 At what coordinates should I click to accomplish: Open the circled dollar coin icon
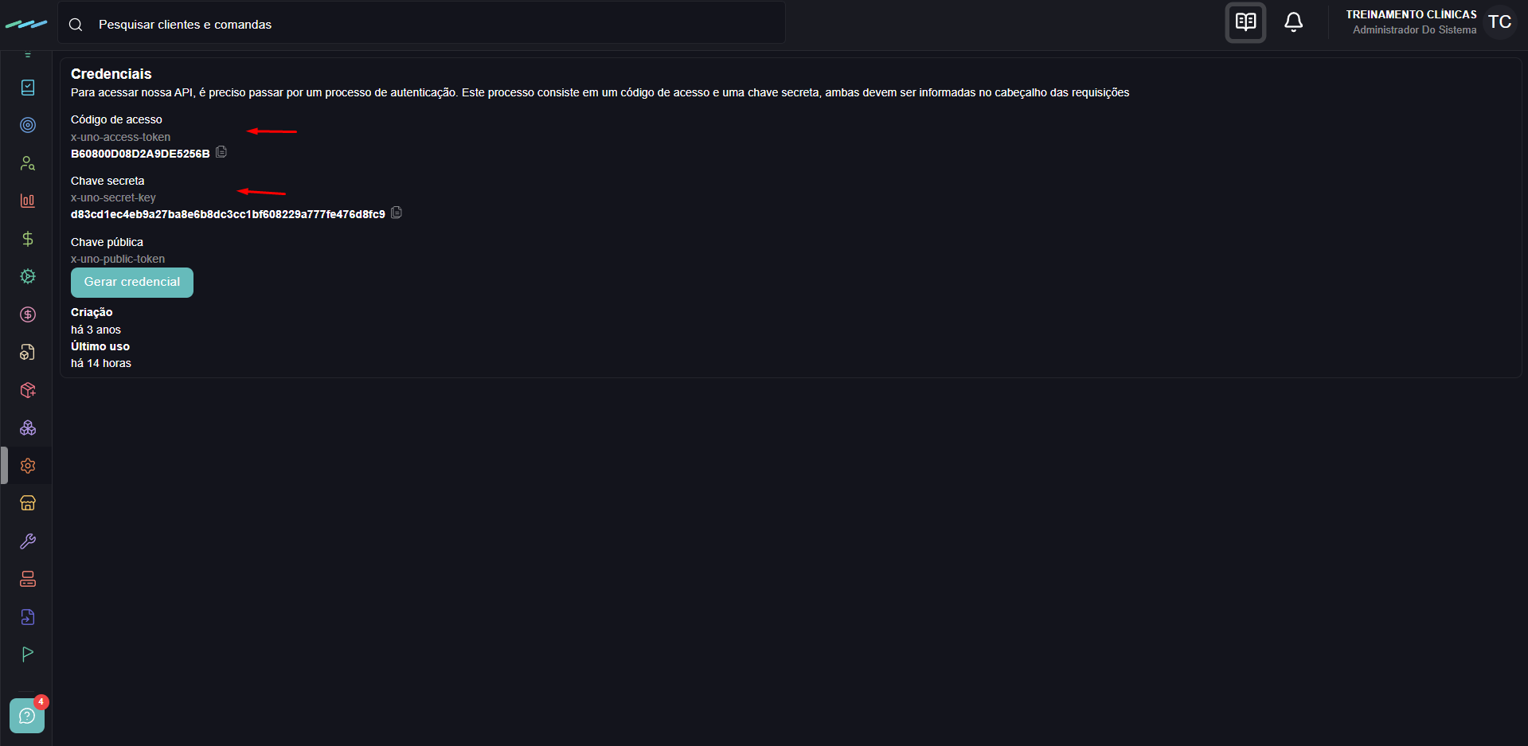coord(28,314)
